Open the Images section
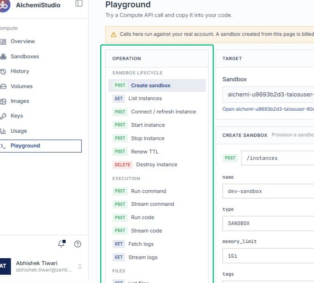The width and height of the screenshot is (314, 283). coord(20,101)
